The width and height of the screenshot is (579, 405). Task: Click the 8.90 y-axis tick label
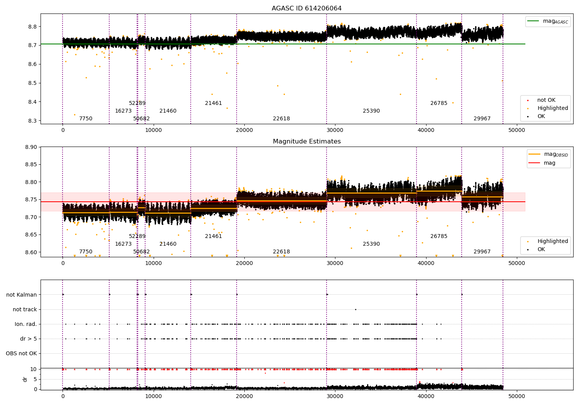(30, 147)
